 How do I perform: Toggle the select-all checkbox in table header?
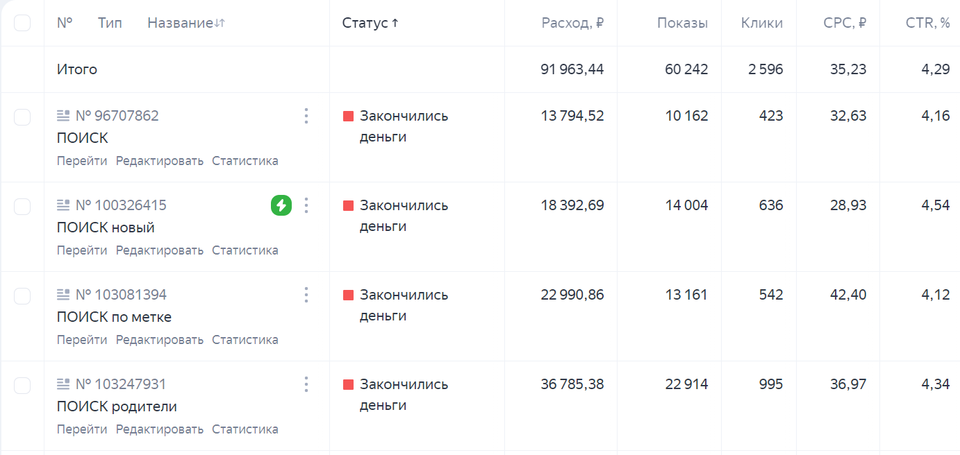tap(22, 23)
